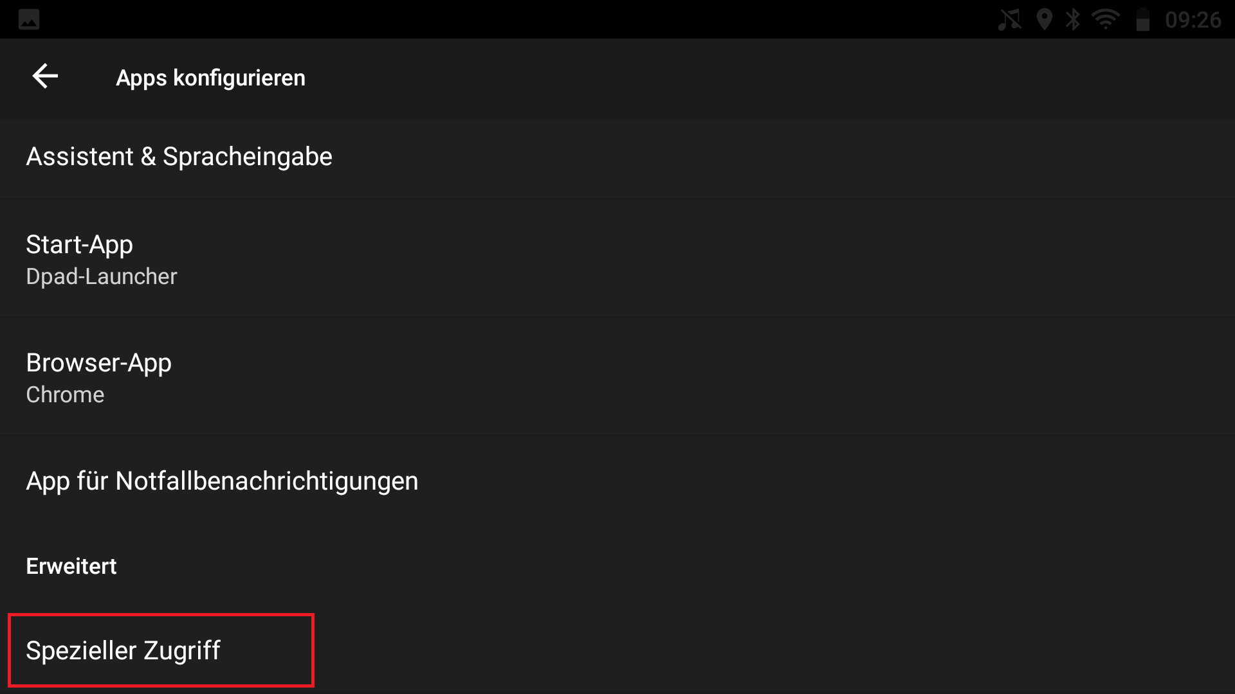The width and height of the screenshot is (1235, 694).
Task: Open Spezieller Zugriff
Action: [x=123, y=650]
